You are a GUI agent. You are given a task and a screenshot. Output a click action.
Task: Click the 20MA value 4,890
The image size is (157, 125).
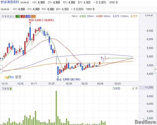click(99, 16)
